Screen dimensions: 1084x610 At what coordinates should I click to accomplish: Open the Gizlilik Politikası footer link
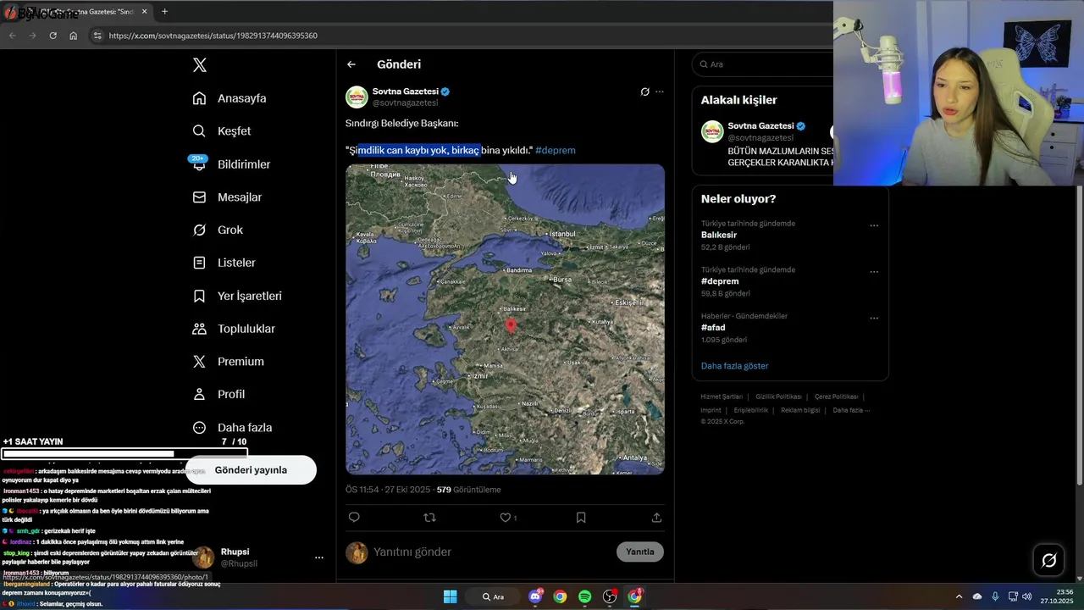click(x=778, y=396)
